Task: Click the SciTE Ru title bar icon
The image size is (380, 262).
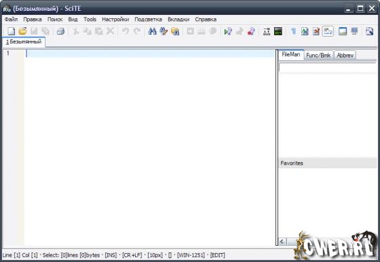Action: pyautogui.click(x=7, y=9)
